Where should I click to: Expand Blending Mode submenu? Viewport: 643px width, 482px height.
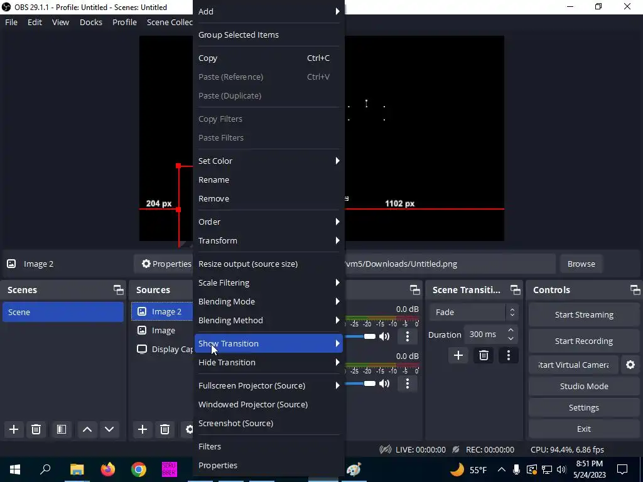pyautogui.click(x=268, y=302)
